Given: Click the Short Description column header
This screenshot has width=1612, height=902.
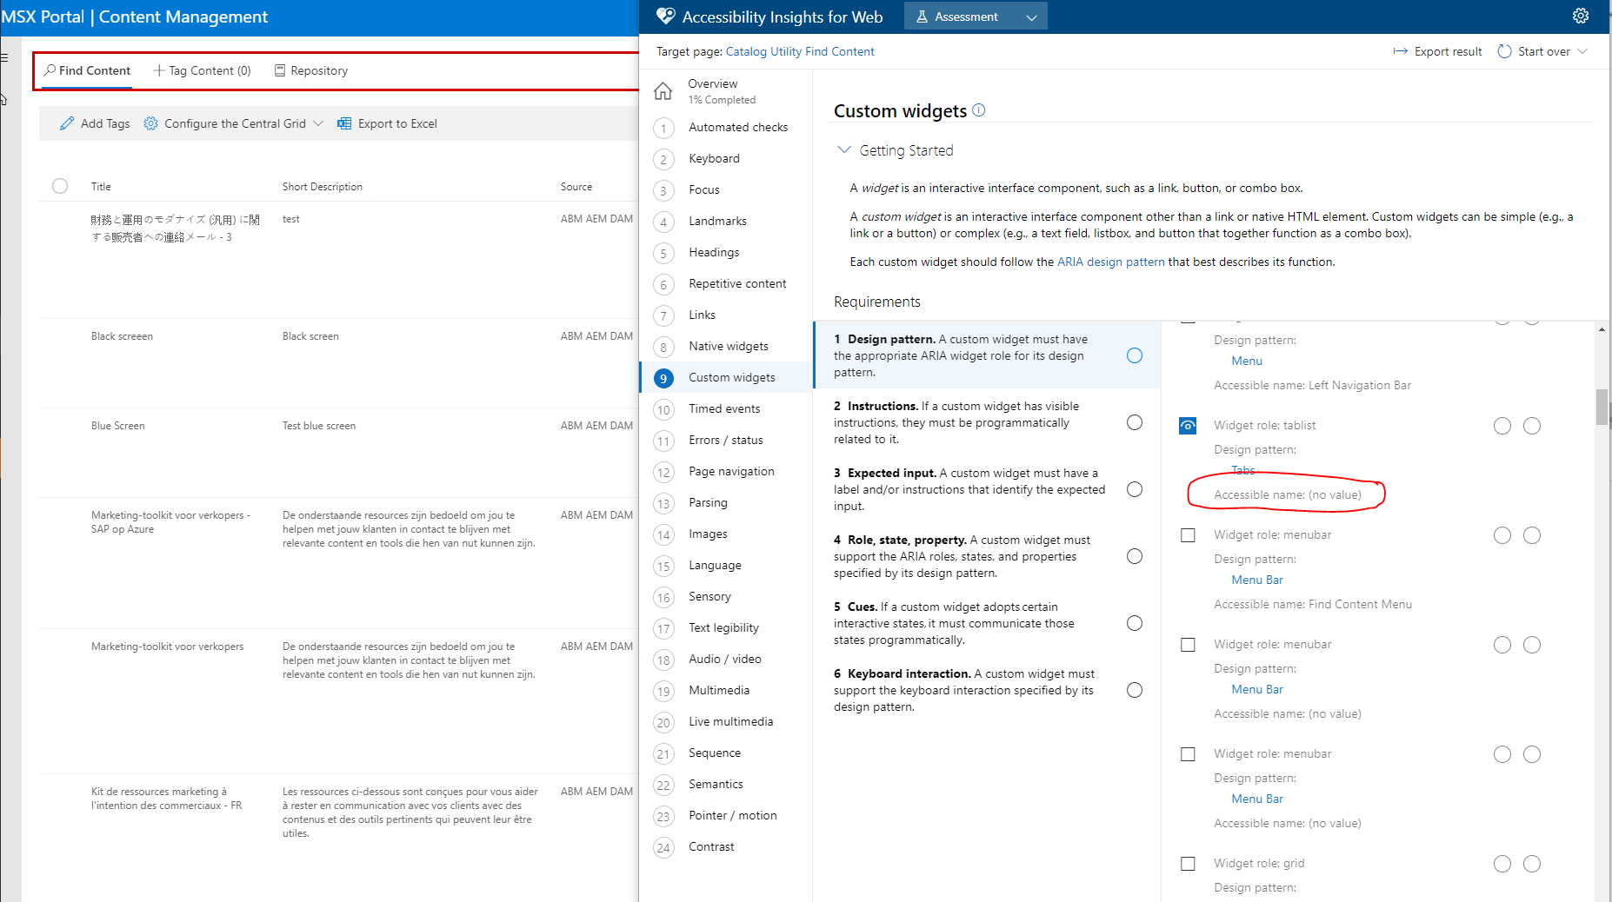Looking at the screenshot, I should [x=323, y=186].
